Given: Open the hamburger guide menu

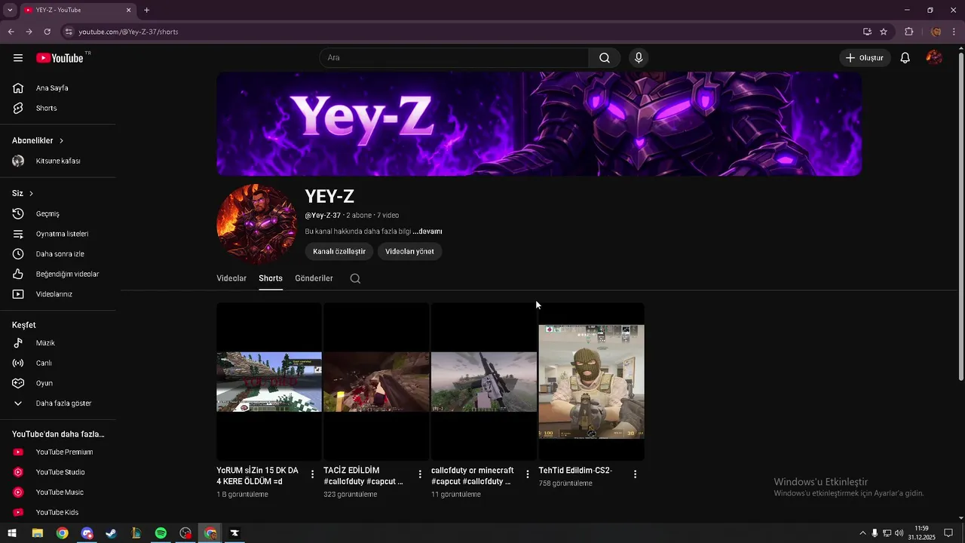Looking at the screenshot, I should point(18,58).
